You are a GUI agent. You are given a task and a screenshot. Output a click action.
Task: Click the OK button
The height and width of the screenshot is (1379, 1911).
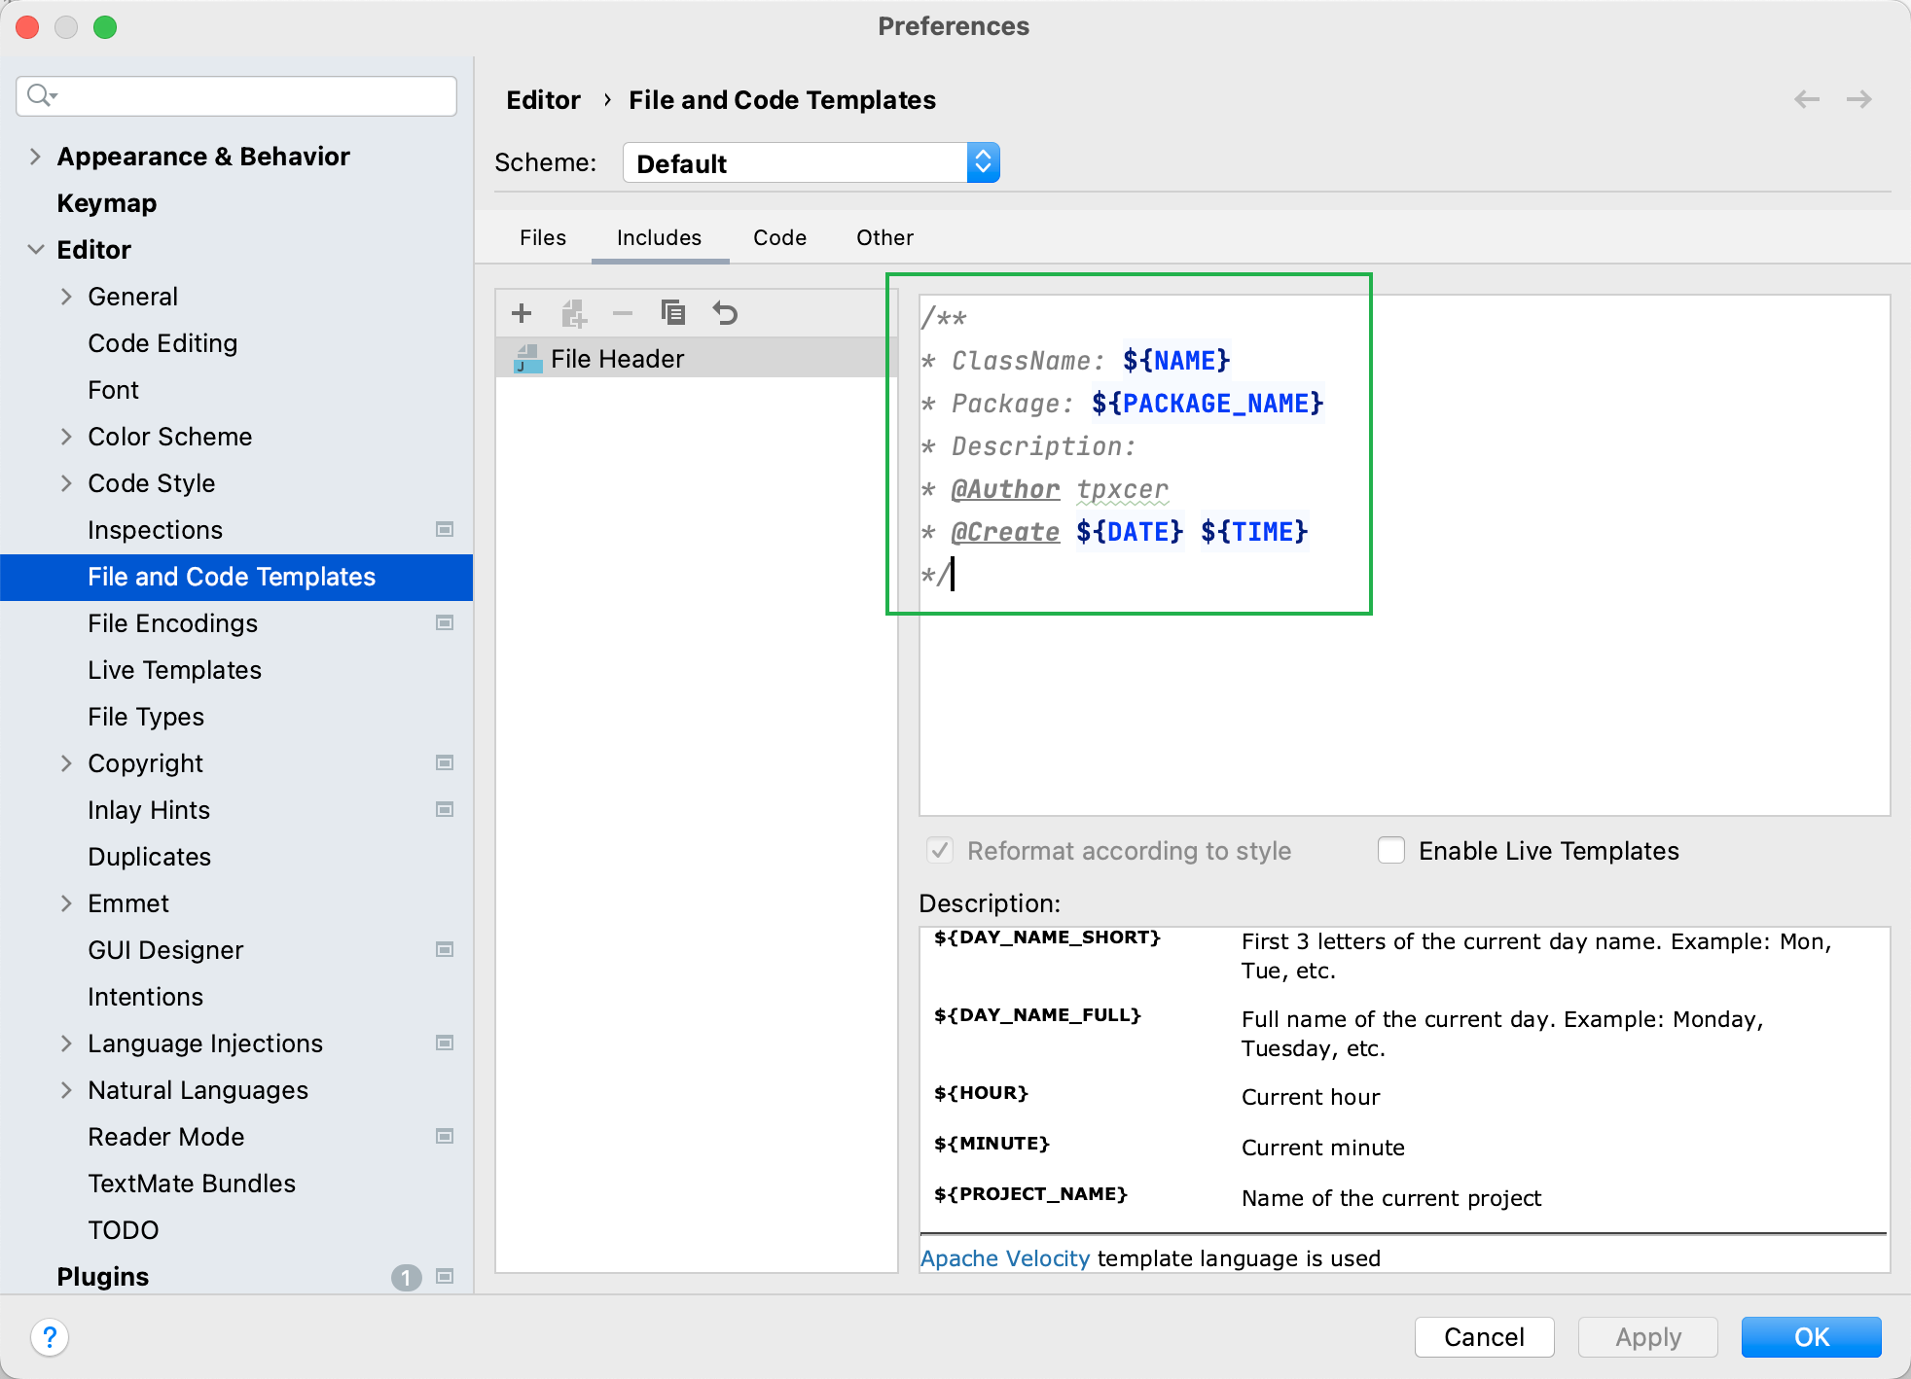1811,1337
